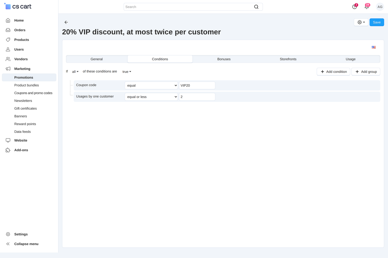Click the Add condition button
Image resolution: width=388 pixels, height=258 pixels.
tap(333, 72)
